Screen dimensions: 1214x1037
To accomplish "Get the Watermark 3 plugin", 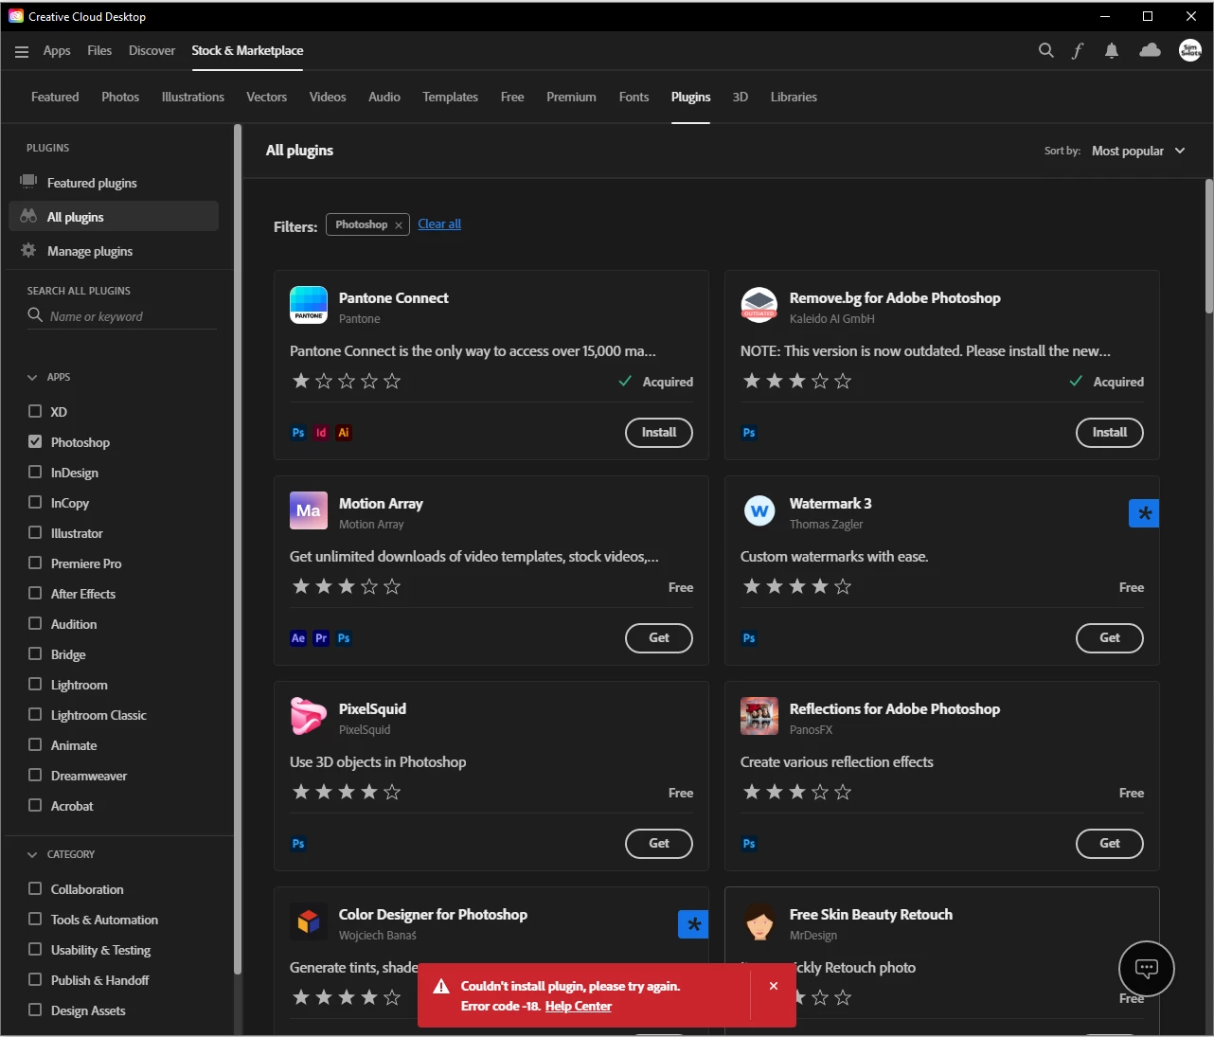I will [x=1110, y=638].
